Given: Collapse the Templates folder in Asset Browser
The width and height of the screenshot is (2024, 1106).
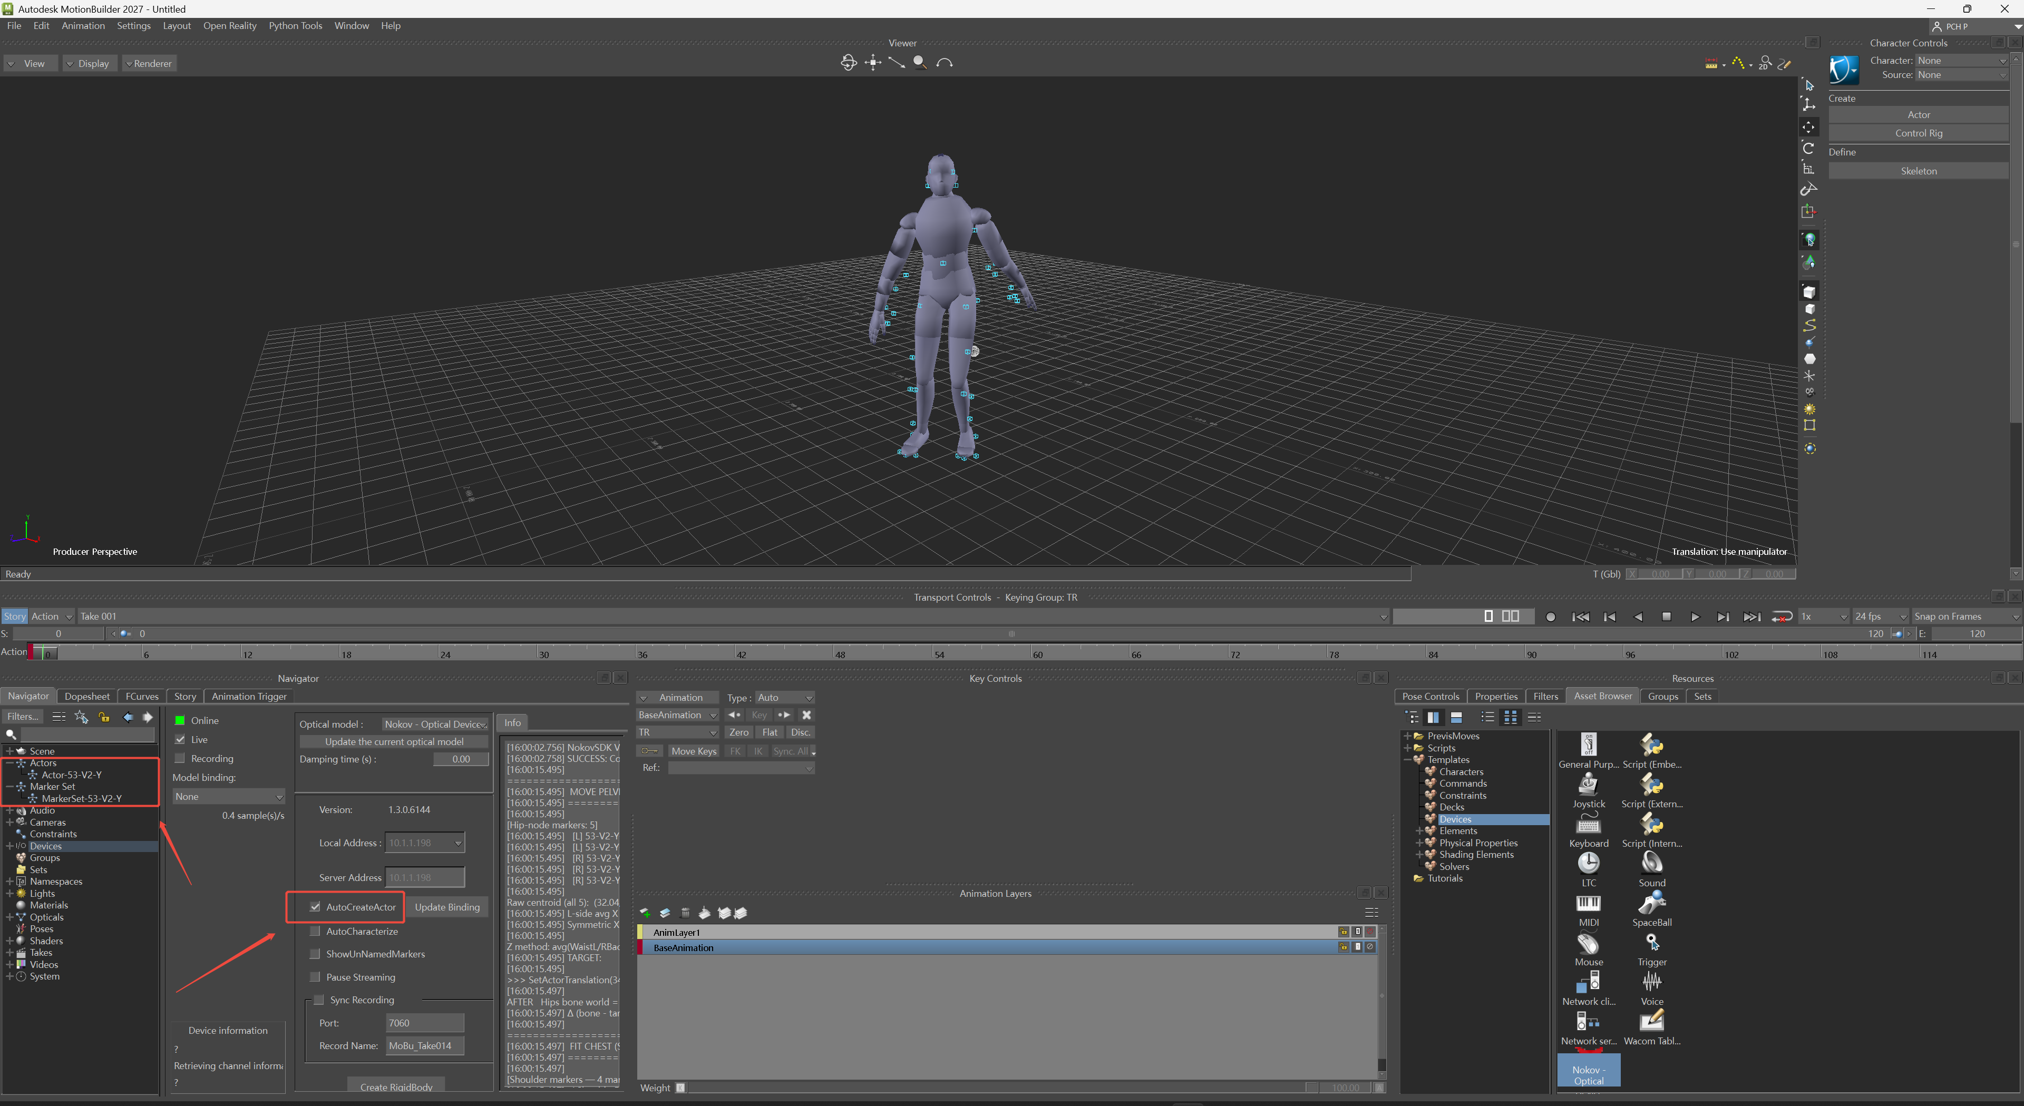Looking at the screenshot, I should (1407, 760).
